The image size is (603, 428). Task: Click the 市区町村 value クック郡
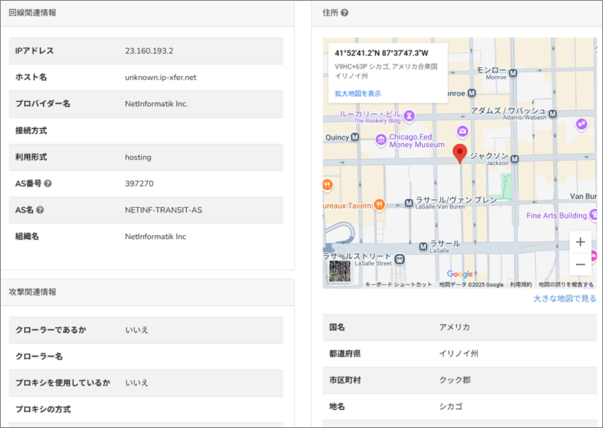click(x=455, y=381)
